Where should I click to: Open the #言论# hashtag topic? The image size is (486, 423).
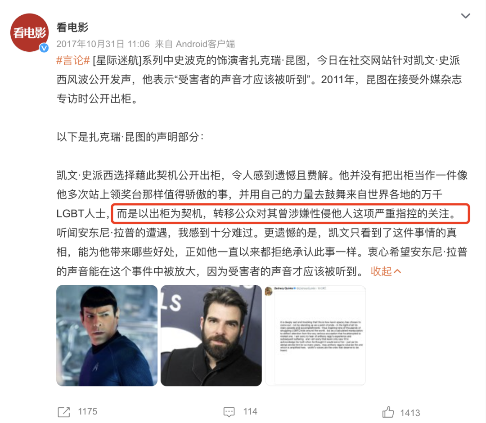click(73, 60)
